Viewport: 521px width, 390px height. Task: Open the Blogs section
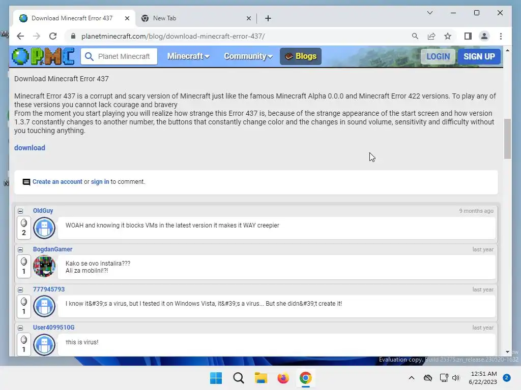[x=300, y=56]
